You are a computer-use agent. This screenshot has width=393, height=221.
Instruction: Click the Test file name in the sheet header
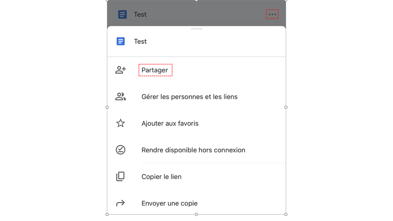tap(140, 42)
